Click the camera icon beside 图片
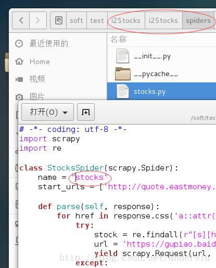216x268 pixels. [x=19, y=97]
